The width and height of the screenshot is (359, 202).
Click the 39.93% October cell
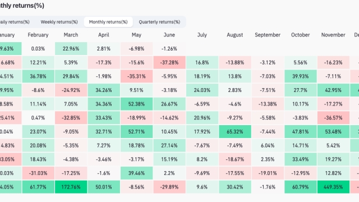(x=301, y=76)
